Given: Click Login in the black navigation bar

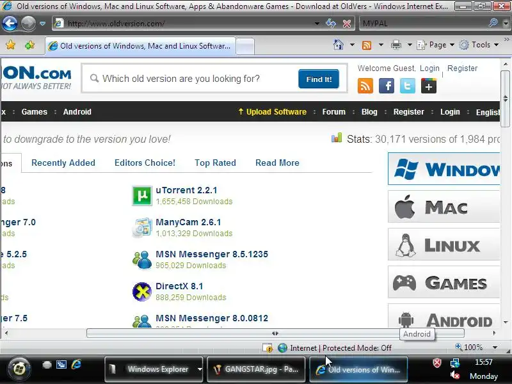Looking at the screenshot, I should click(450, 111).
